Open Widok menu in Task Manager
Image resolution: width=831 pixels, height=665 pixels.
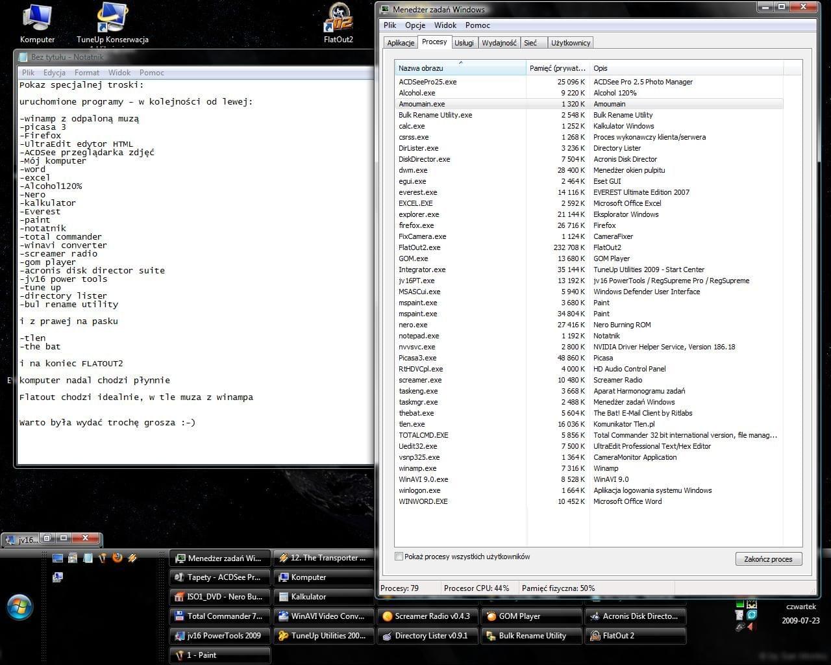click(x=445, y=25)
